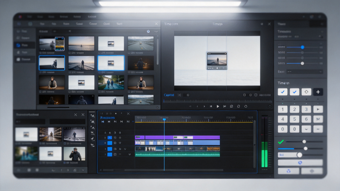The height and width of the screenshot is (191, 340).
Task: Open the dropdown field below the four sliders
Action: pos(304,72)
